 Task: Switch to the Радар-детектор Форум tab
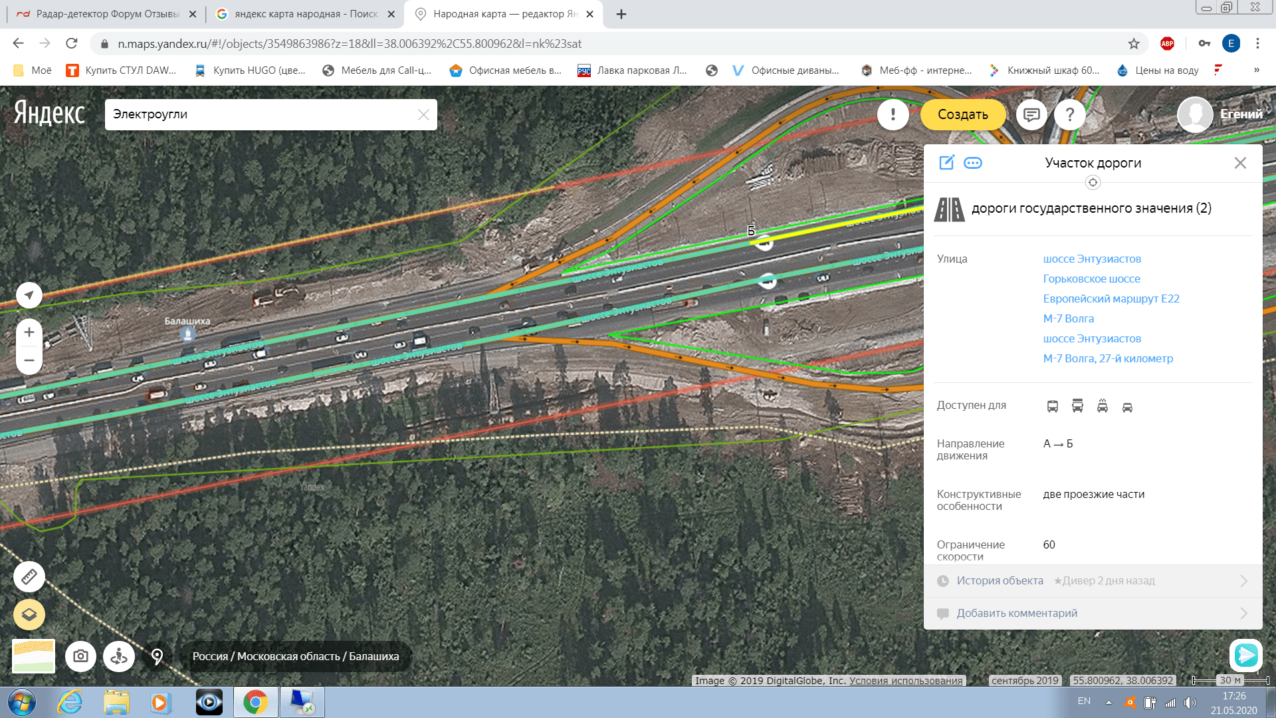coord(106,14)
